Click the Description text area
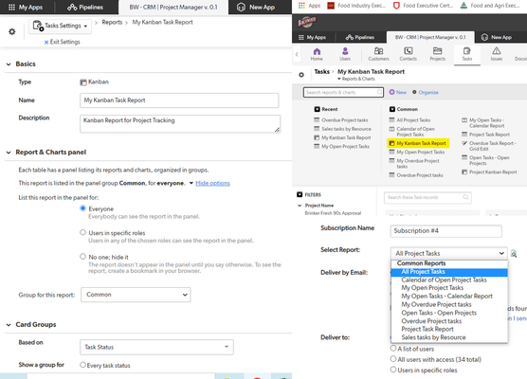Image resolution: width=527 pixels, height=379 pixels. 180,124
